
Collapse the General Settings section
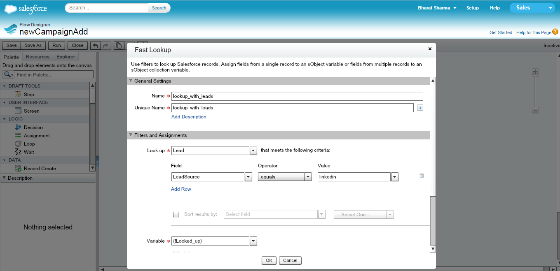[x=131, y=81]
